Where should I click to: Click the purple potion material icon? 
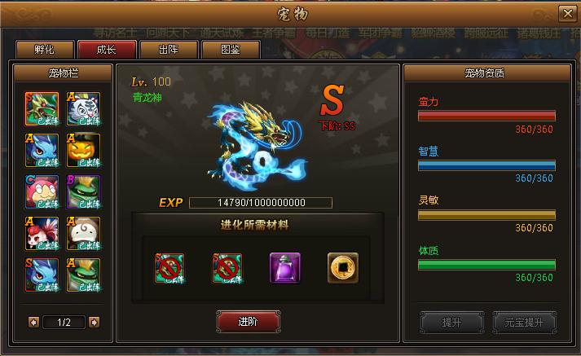(285, 268)
